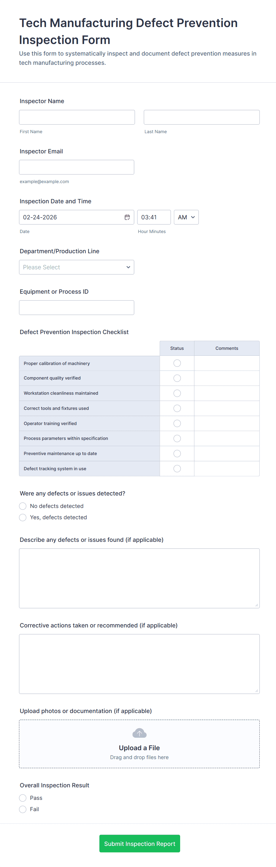The image size is (276, 867).
Task: Click the Hour Minutes time field
Action: pyautogui.click(x=154, y=218)
